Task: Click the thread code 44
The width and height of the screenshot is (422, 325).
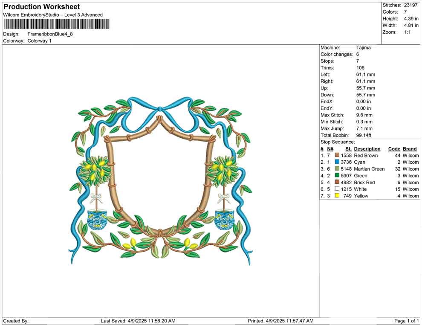Action: (x=398, y=155)
